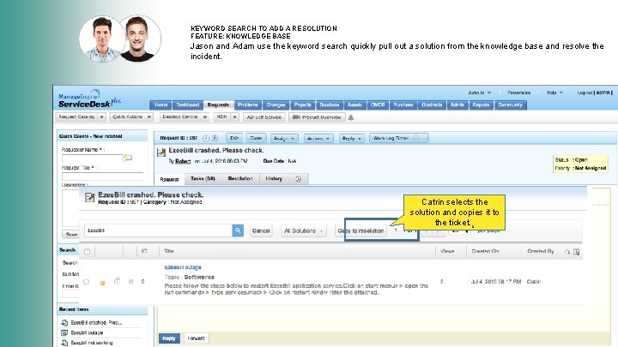This screenshot has width=618, height=347.
Task: Open the column chooser icon in table header
Action: (576, 252)
